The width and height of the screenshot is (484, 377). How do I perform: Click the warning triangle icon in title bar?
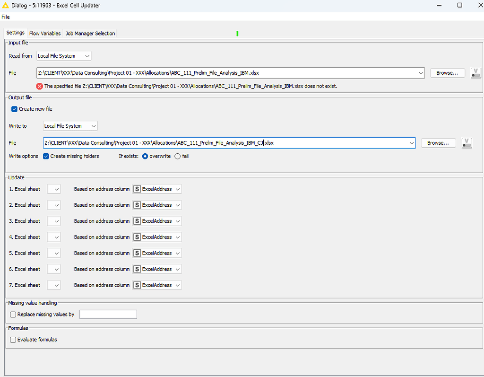coord(5,5)
